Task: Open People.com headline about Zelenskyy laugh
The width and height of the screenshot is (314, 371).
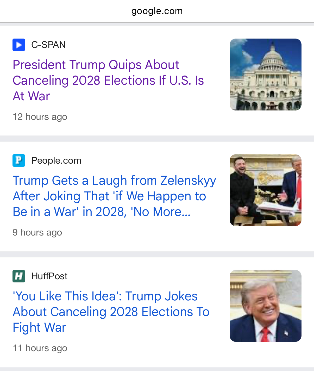Action: click(114, 196)
